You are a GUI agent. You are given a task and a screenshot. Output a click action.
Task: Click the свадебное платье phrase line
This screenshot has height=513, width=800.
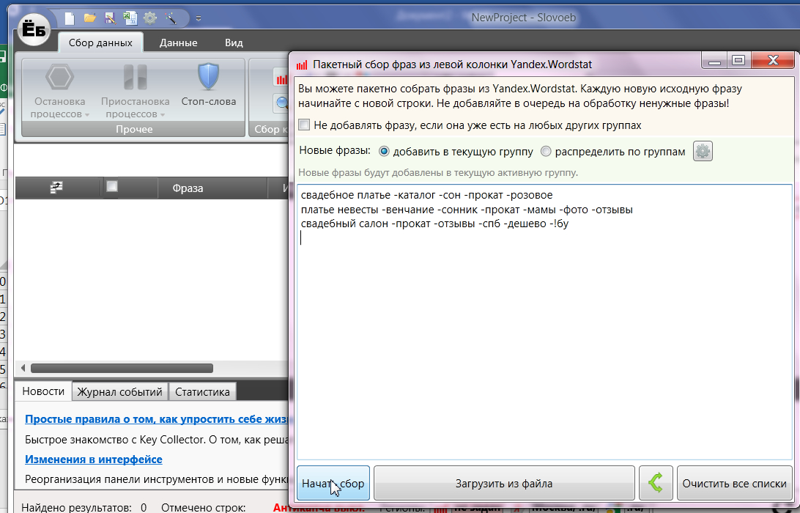[426, 195]
